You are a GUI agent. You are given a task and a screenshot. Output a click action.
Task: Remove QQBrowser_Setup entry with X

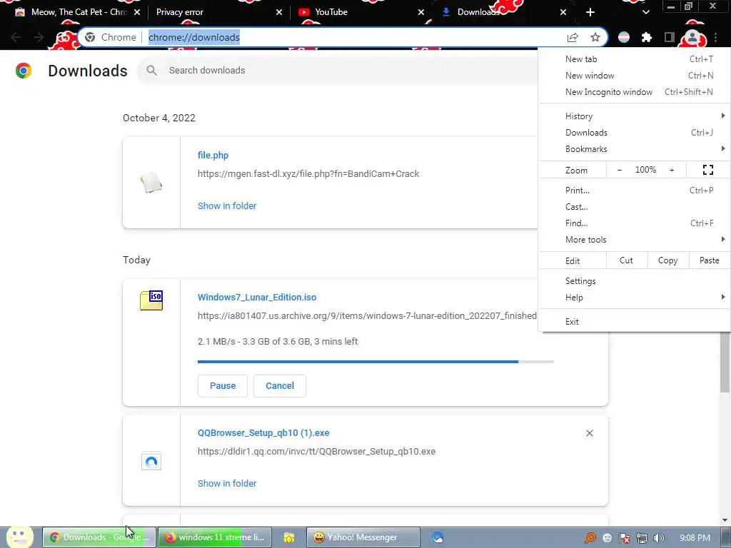tap(589, 433)
